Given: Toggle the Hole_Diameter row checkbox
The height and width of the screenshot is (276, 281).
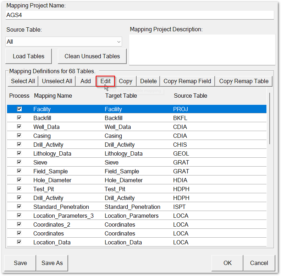Looking at the screenshot, I should (19, 180).
